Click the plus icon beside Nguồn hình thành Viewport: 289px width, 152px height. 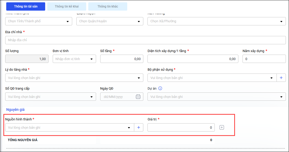[x=138, y=127]
